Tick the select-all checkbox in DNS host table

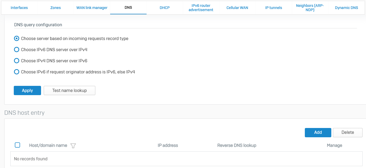click(17, 145)
